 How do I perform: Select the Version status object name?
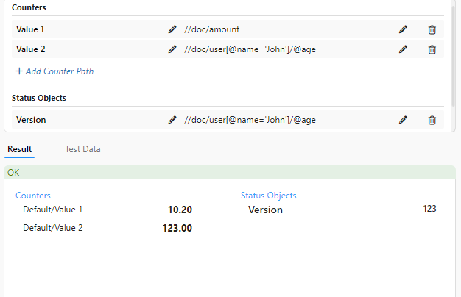(x=31, y=120)
